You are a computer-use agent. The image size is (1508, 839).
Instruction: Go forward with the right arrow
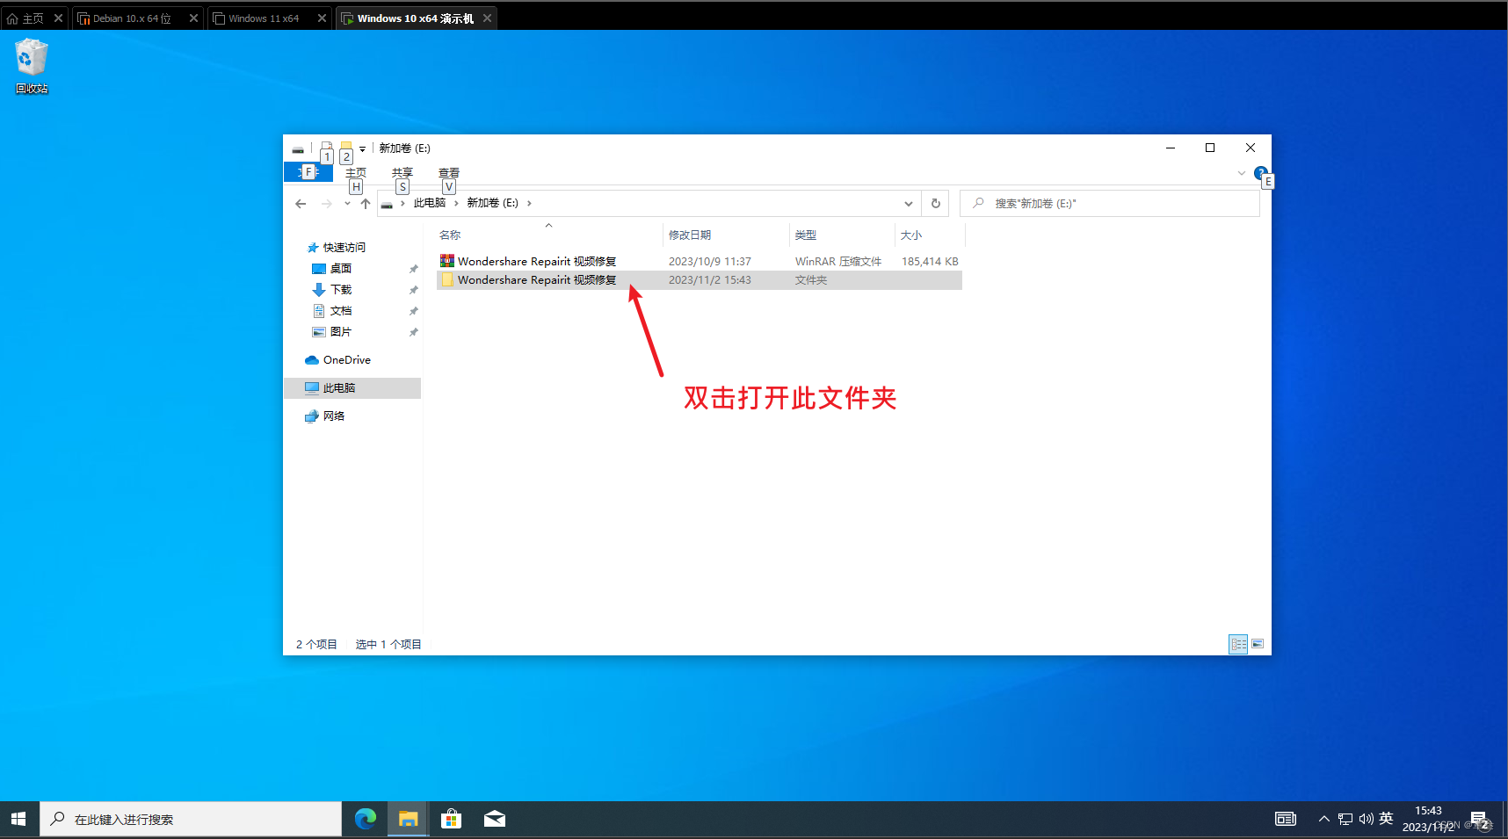click(327, 204)
